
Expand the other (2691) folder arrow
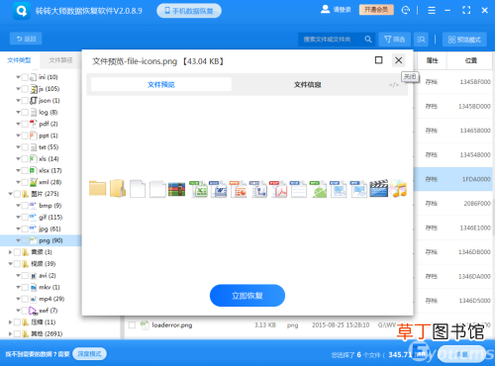click(10, 334)
